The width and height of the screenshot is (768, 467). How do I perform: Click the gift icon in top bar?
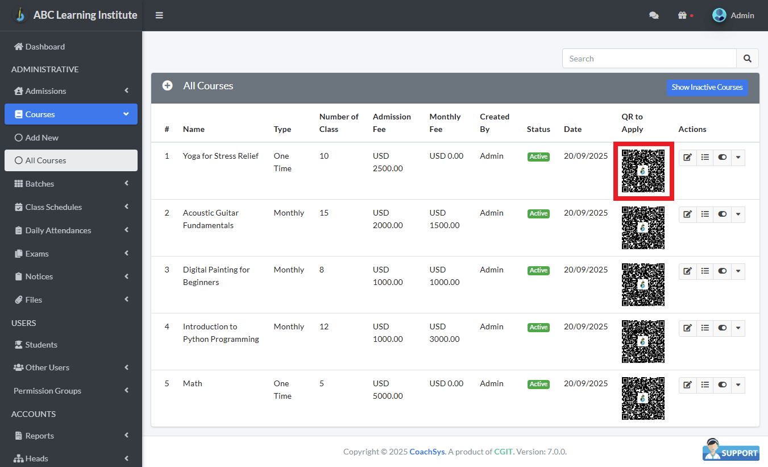tap(683, 16)
